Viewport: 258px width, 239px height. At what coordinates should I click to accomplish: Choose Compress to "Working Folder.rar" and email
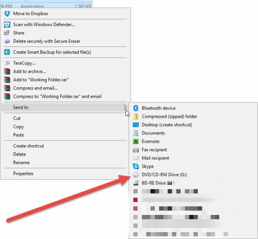point(65,96)
